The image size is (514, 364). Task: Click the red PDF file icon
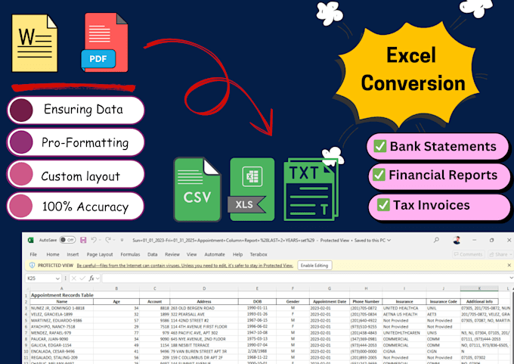coord(105,42)
